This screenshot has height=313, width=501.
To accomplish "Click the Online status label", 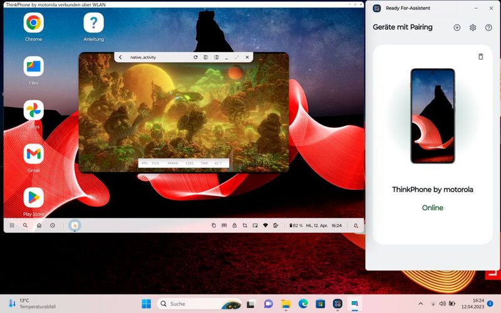I will 433,208.
